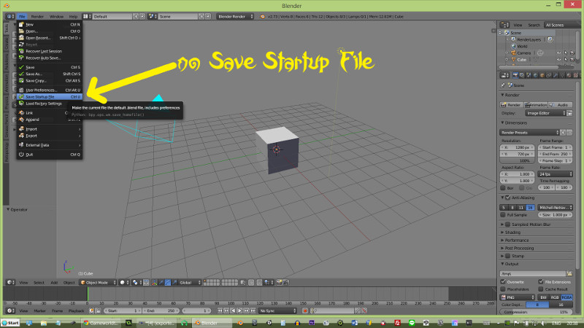Viewport: 584px width, 328px height.
Task: Open the 24 fps frame rate dropdown
Action: (x=556, y=174)
